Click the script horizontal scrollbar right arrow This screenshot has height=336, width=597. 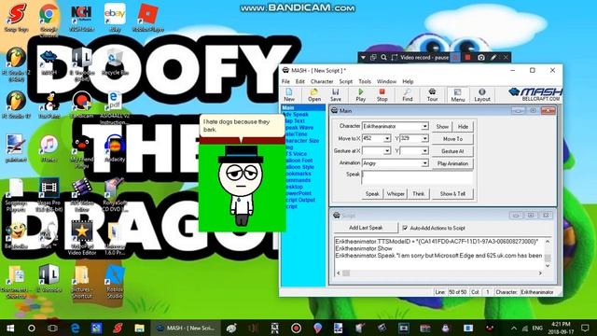(540, 273)
